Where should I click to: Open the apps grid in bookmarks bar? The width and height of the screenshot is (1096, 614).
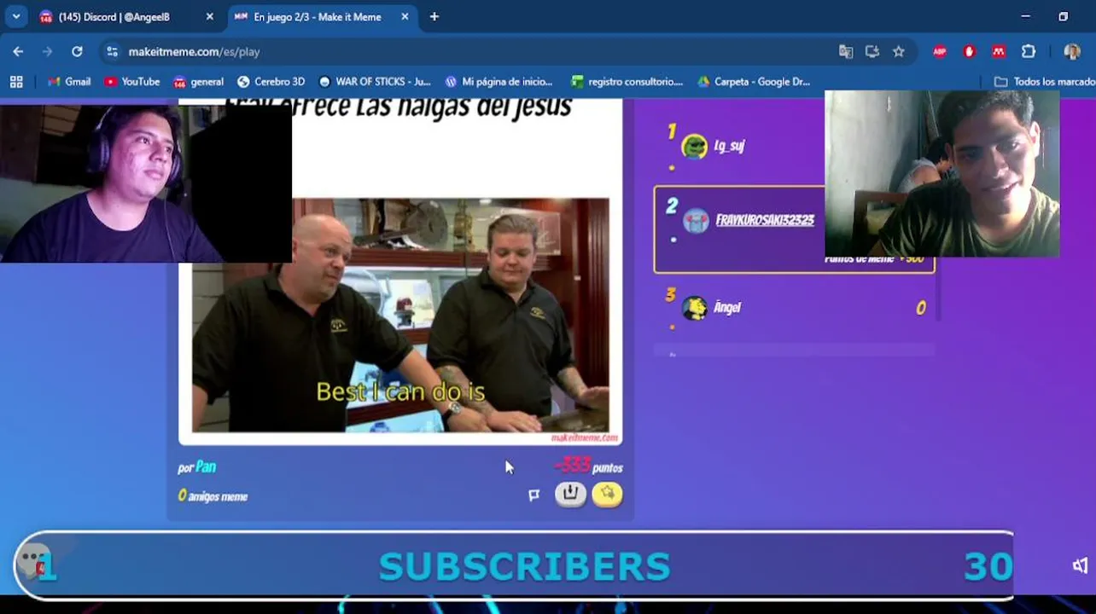16,82
